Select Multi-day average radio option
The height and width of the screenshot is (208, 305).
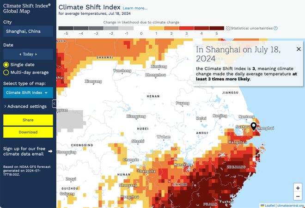click(6, 73)
